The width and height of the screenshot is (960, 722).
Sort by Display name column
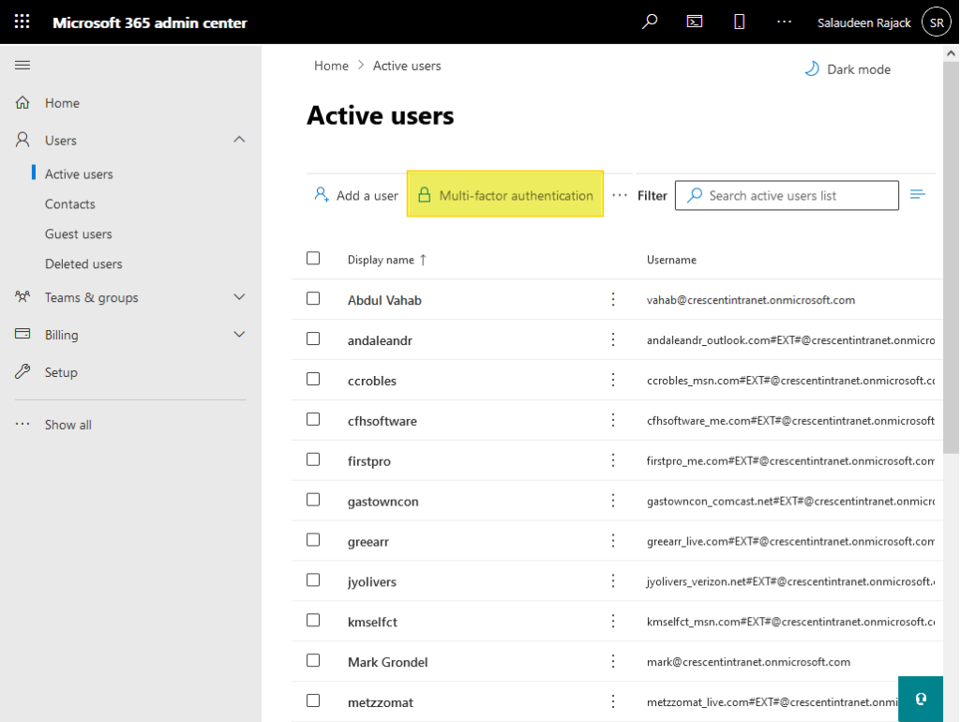[387, 260]
